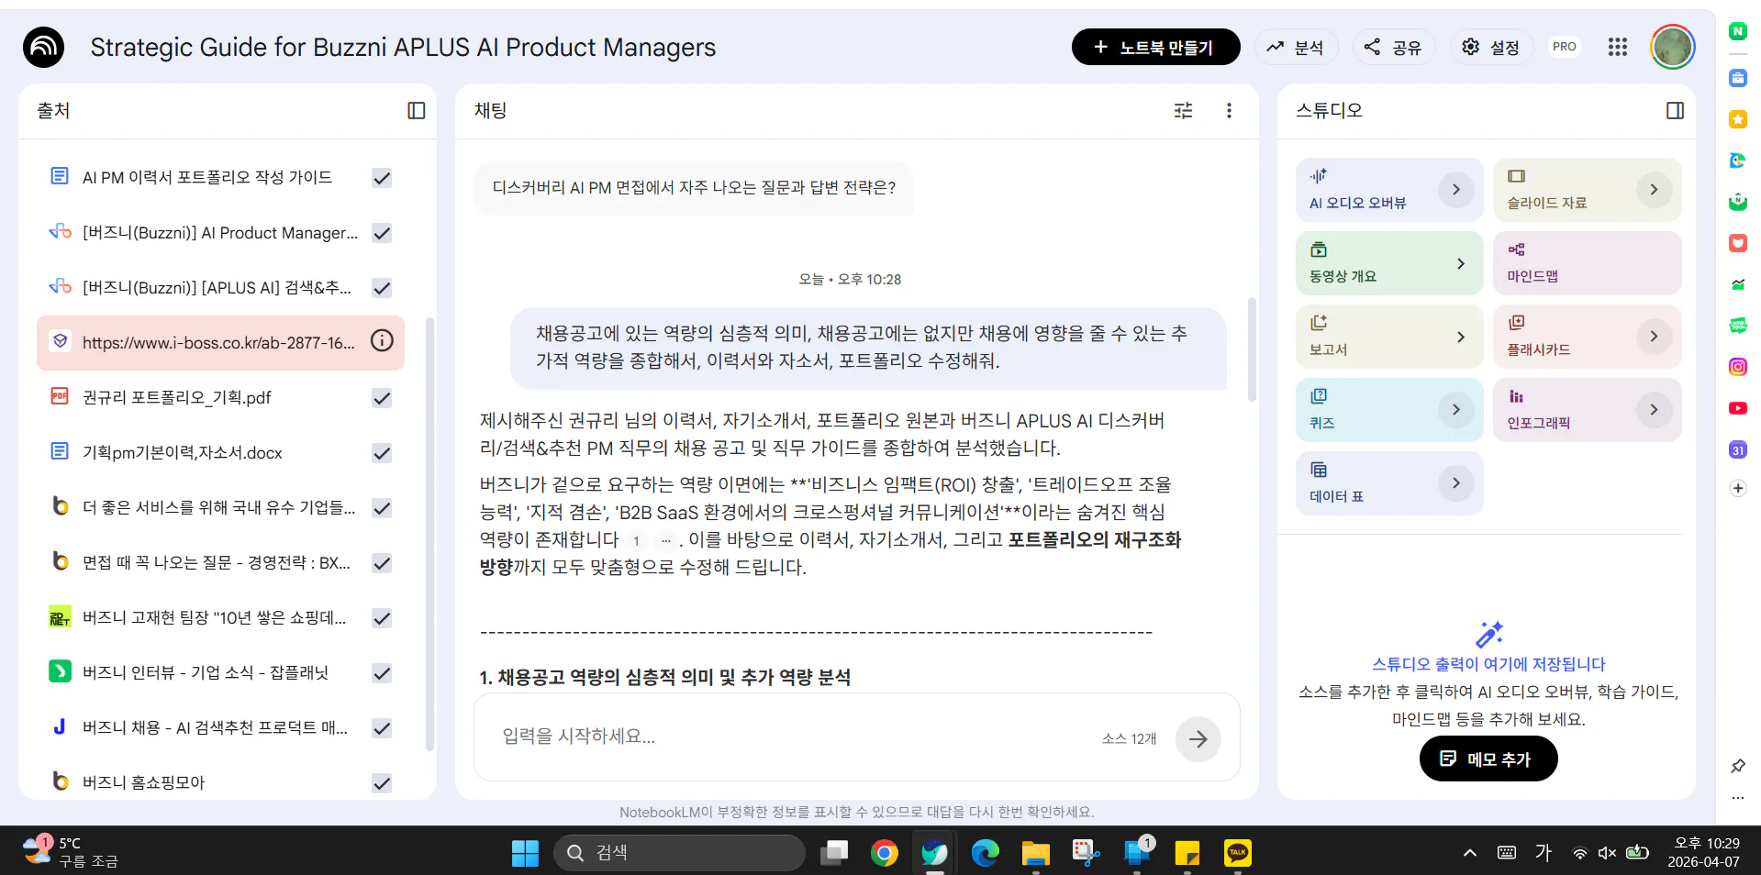The width and height of the screenshot is (1761, 875).
Task: Uncheck 더 좋은 서비스를 위해 source
Action: [x=382, y=508]
